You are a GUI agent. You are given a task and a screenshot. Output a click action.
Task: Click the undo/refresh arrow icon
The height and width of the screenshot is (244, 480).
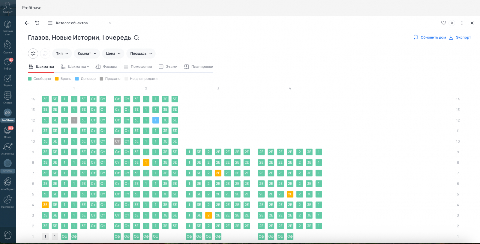[37, 23]
